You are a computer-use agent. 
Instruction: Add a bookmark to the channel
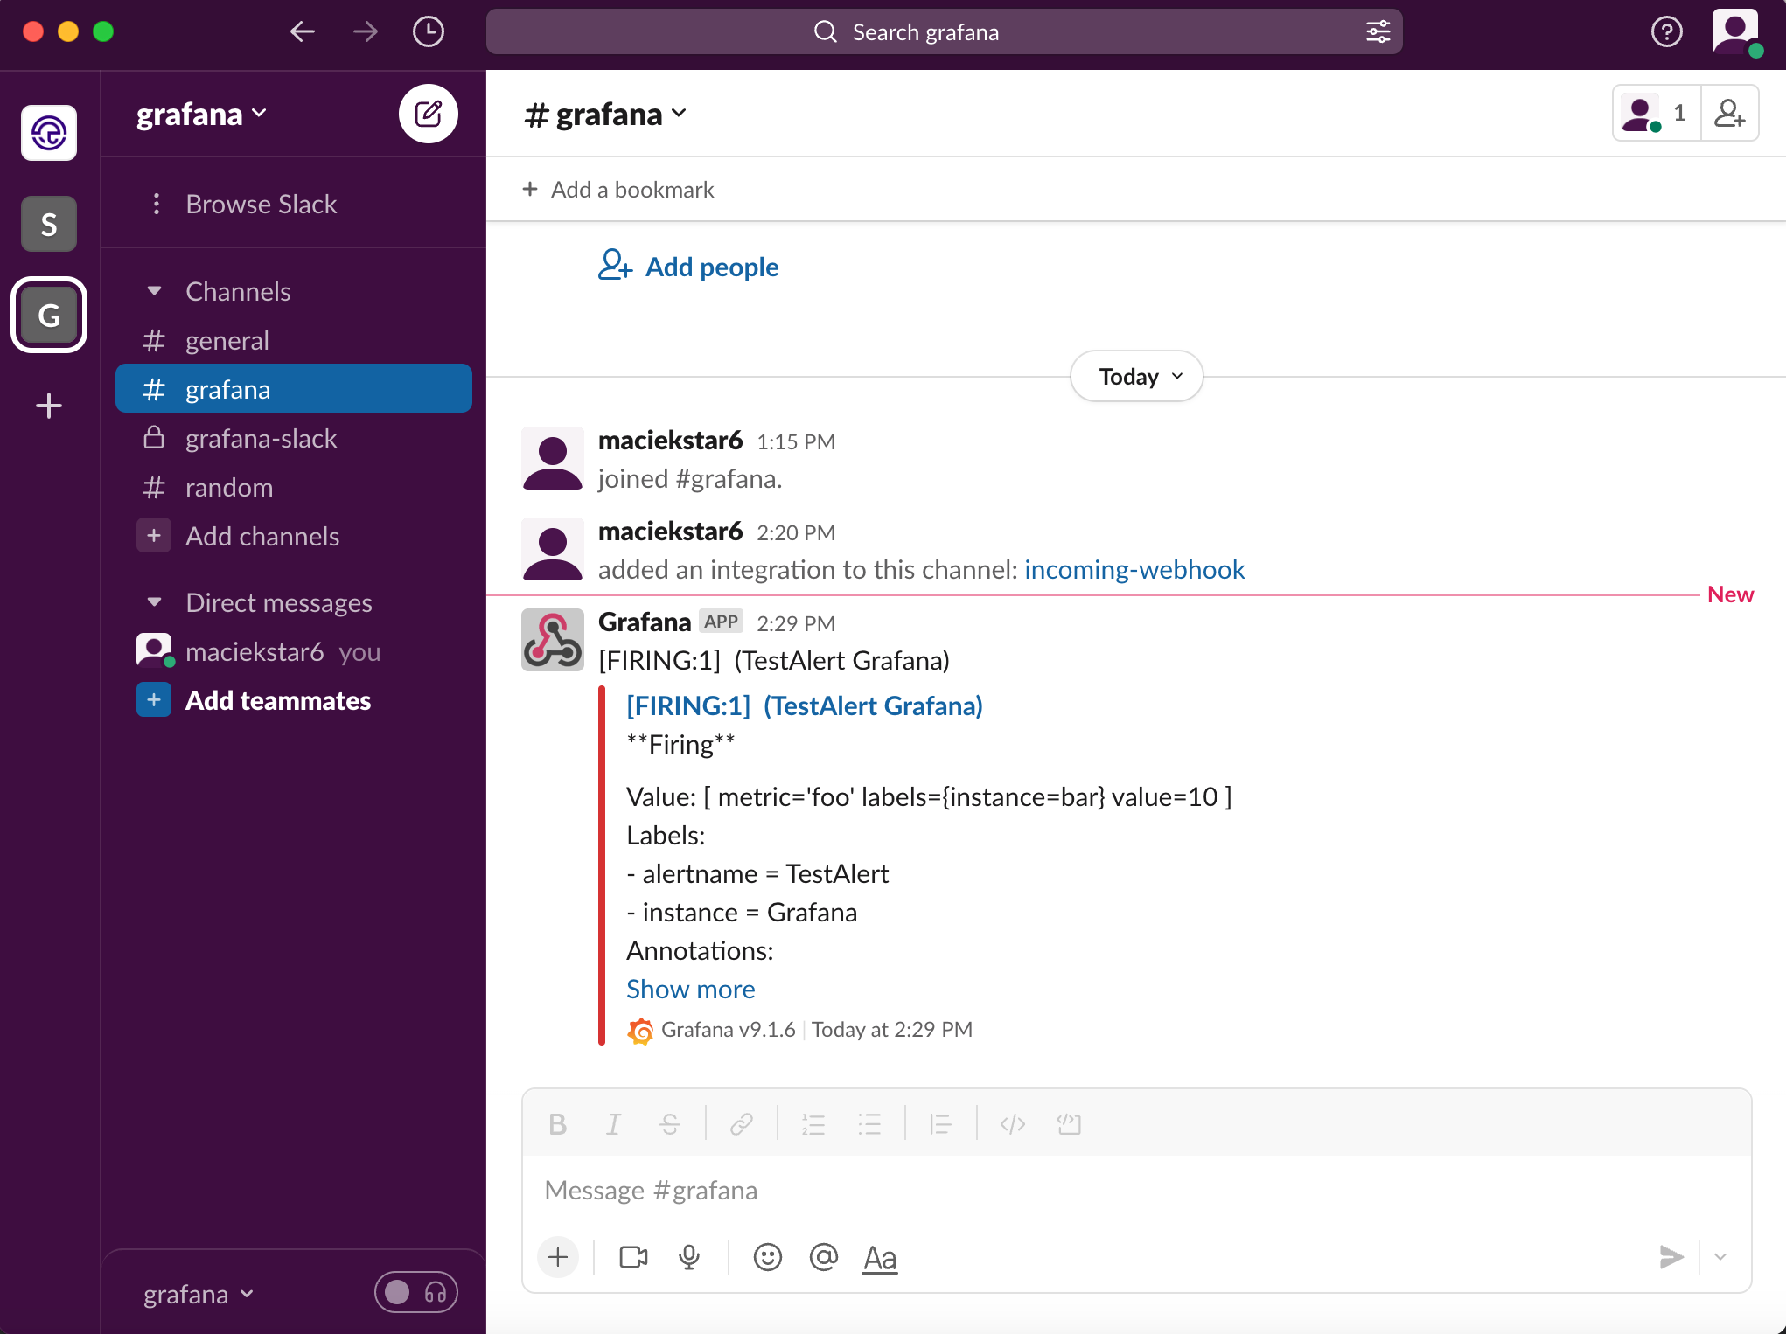click(x=617, y=190)
